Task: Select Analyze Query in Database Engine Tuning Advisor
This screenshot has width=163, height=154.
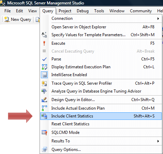Action: tap(101, 91)
